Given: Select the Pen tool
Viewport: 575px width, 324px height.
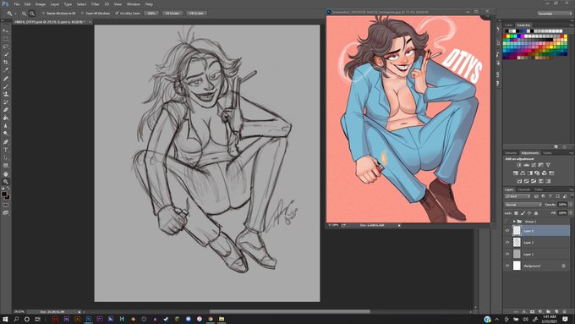Looking at the screenshot, I should point(6,142).
